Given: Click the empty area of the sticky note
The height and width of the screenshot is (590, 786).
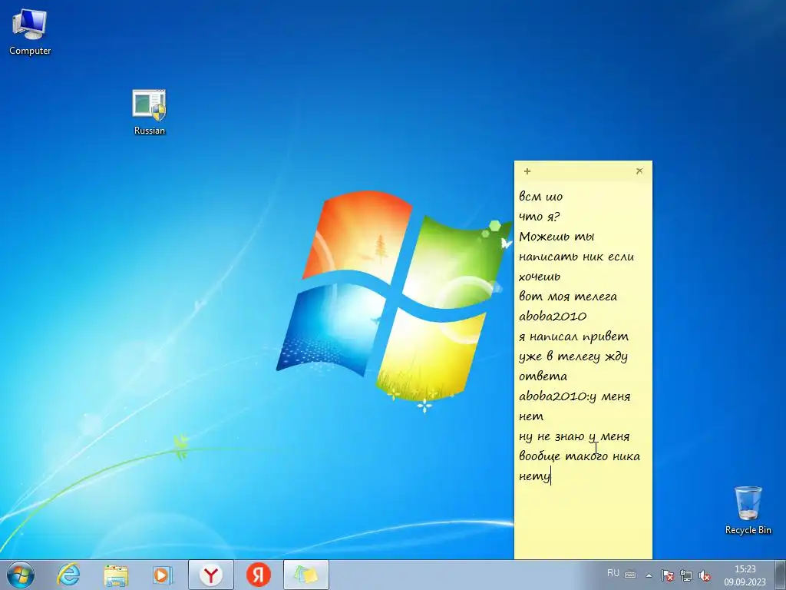Looking at the screenshot, I should coord(583,522).
